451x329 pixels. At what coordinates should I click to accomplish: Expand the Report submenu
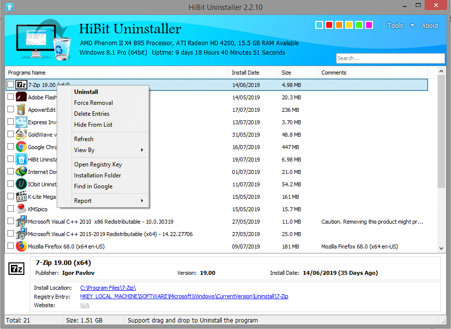[109, 201]
